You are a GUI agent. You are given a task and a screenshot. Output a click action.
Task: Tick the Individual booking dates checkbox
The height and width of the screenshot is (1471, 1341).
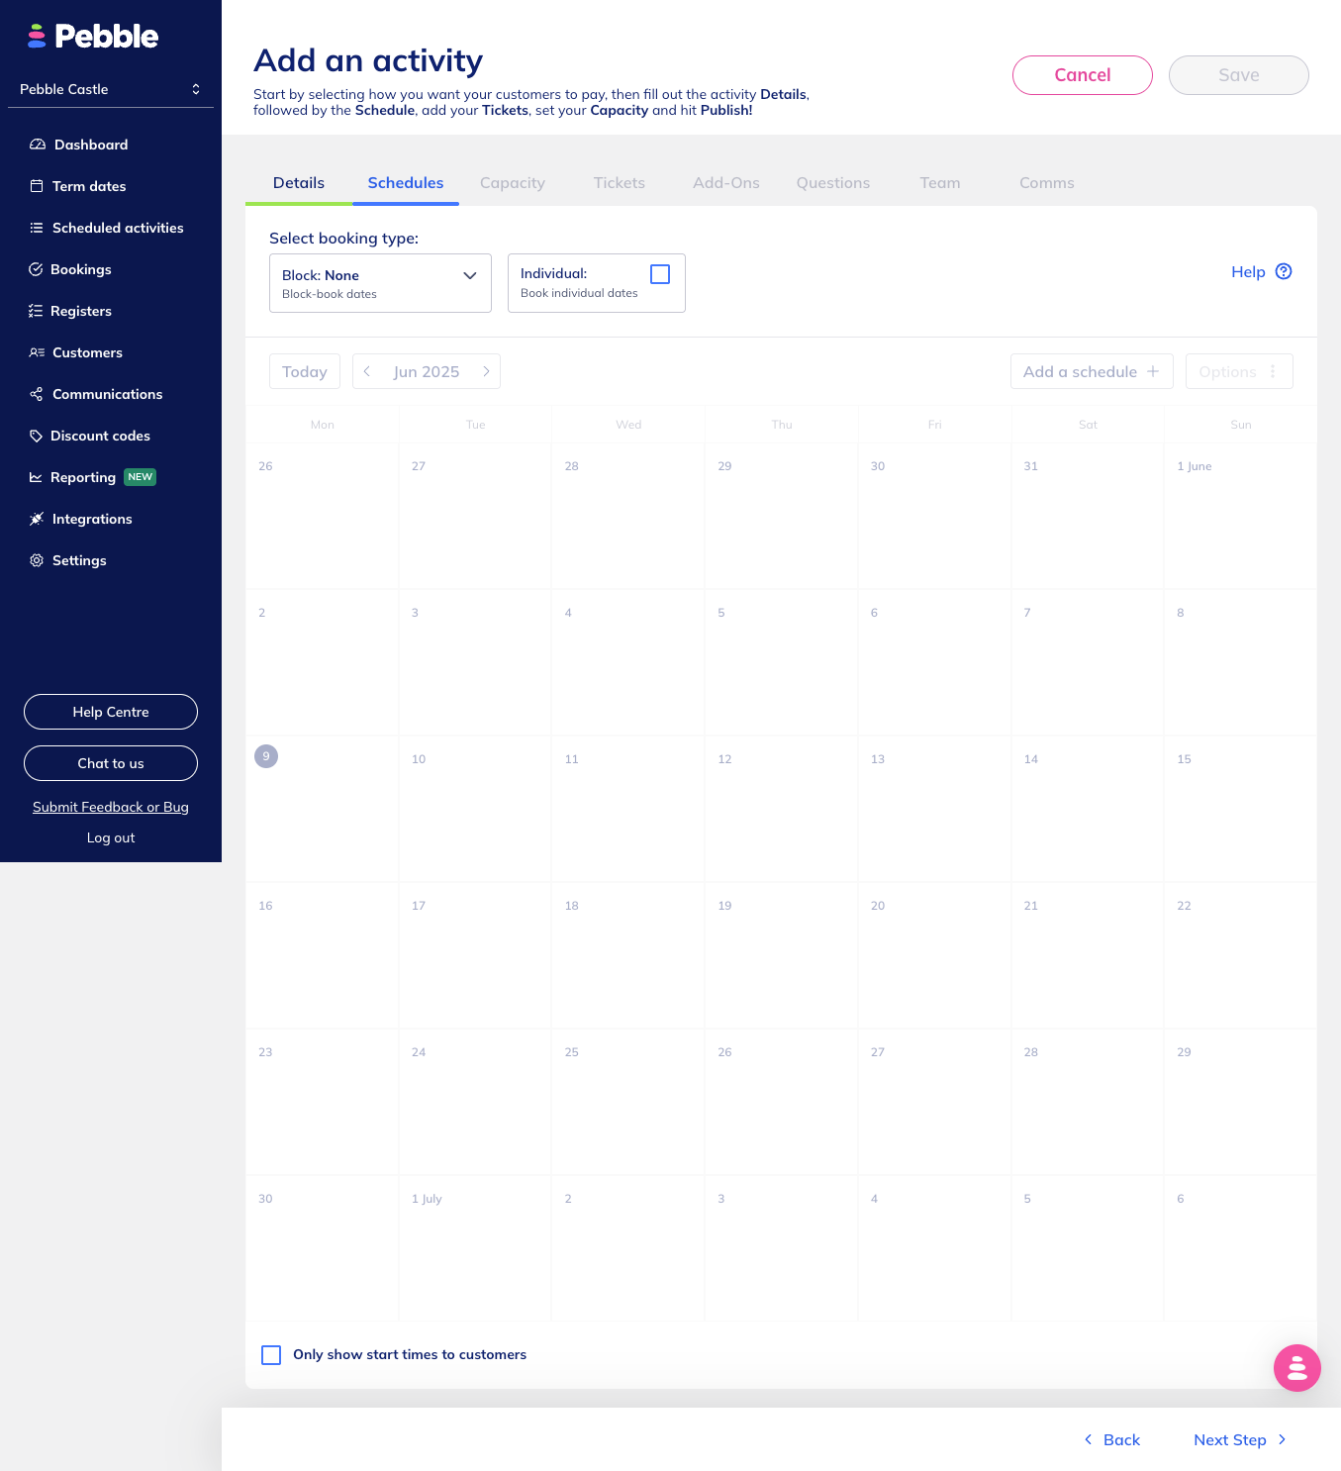[x=660, y=274]
